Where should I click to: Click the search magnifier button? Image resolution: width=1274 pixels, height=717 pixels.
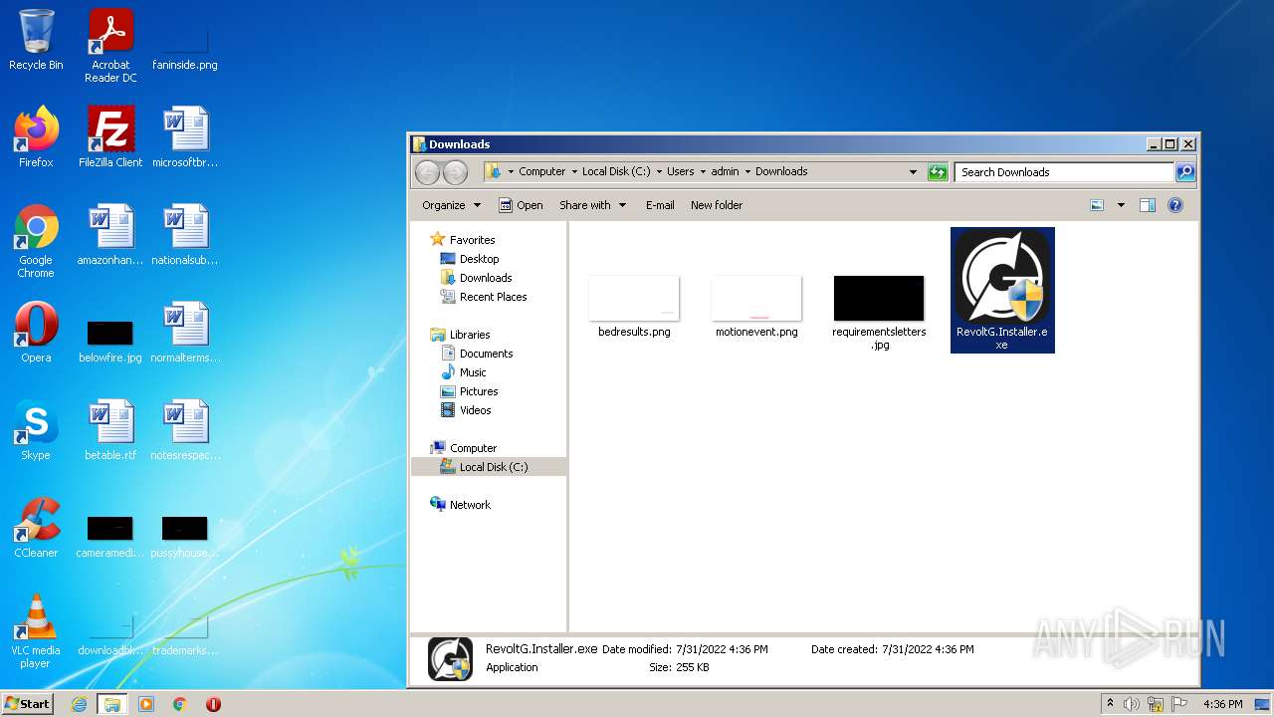1184,172
